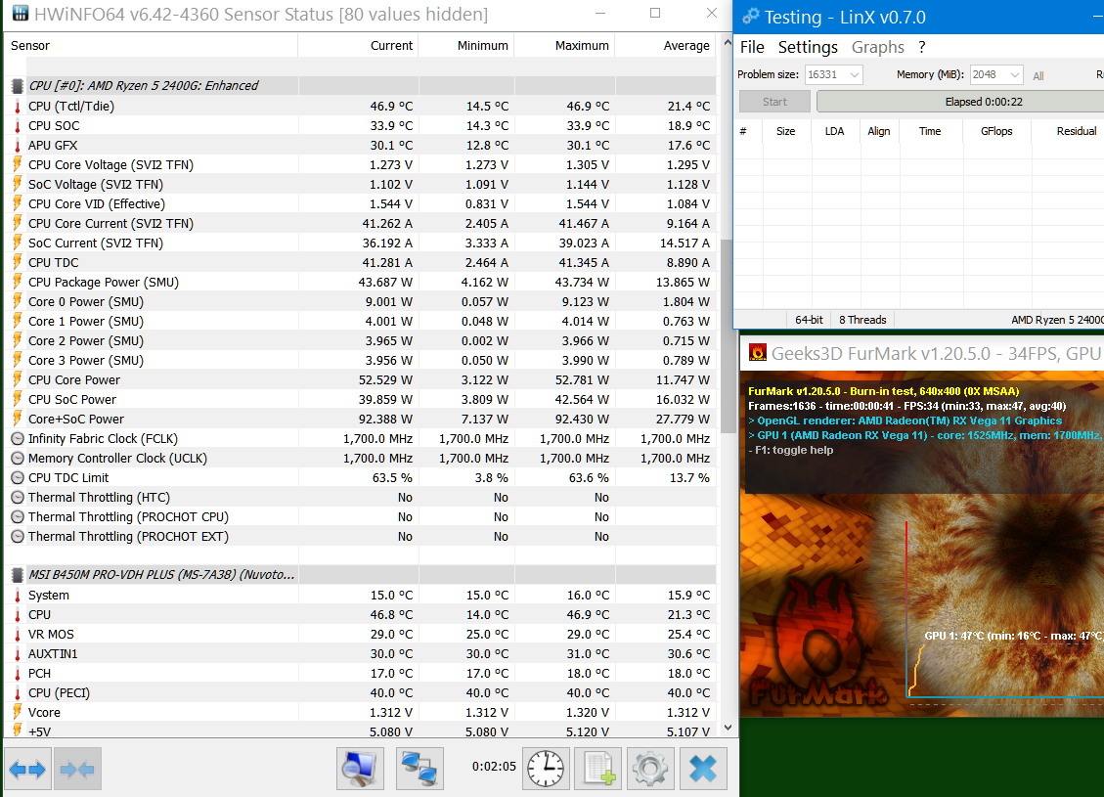
Task: Select the CPU SoC Power row
Action: (361, 399)
